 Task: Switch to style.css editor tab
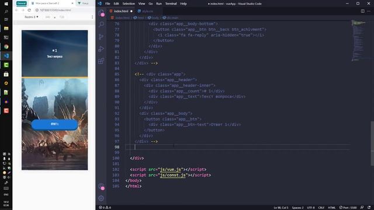click(147, 11)
